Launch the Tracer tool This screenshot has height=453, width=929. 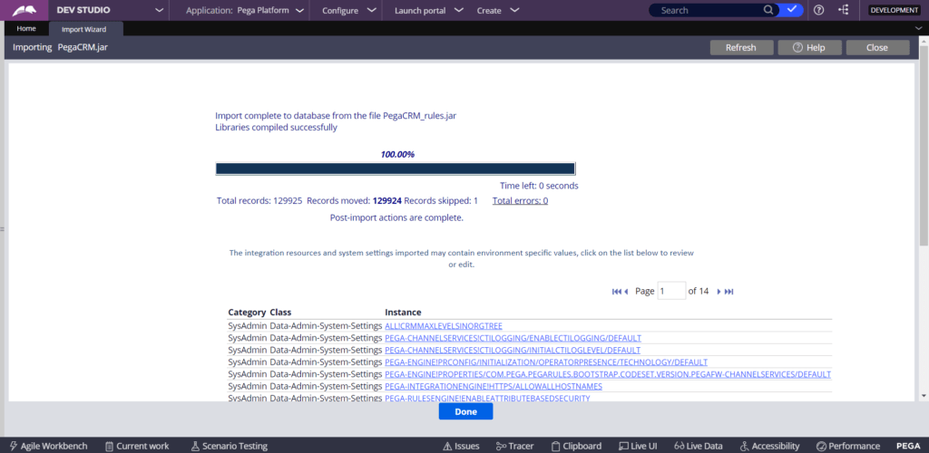coord(515,446)
